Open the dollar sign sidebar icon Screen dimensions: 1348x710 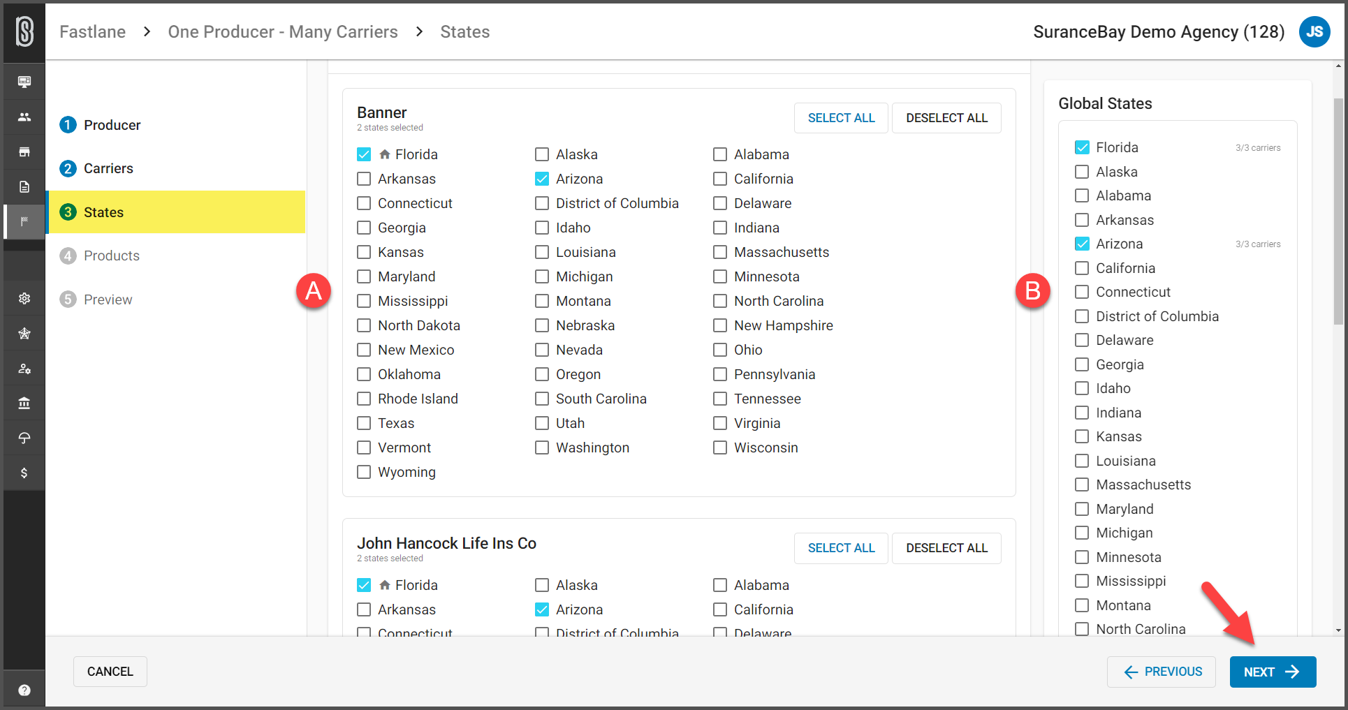[x=24, y=473]
